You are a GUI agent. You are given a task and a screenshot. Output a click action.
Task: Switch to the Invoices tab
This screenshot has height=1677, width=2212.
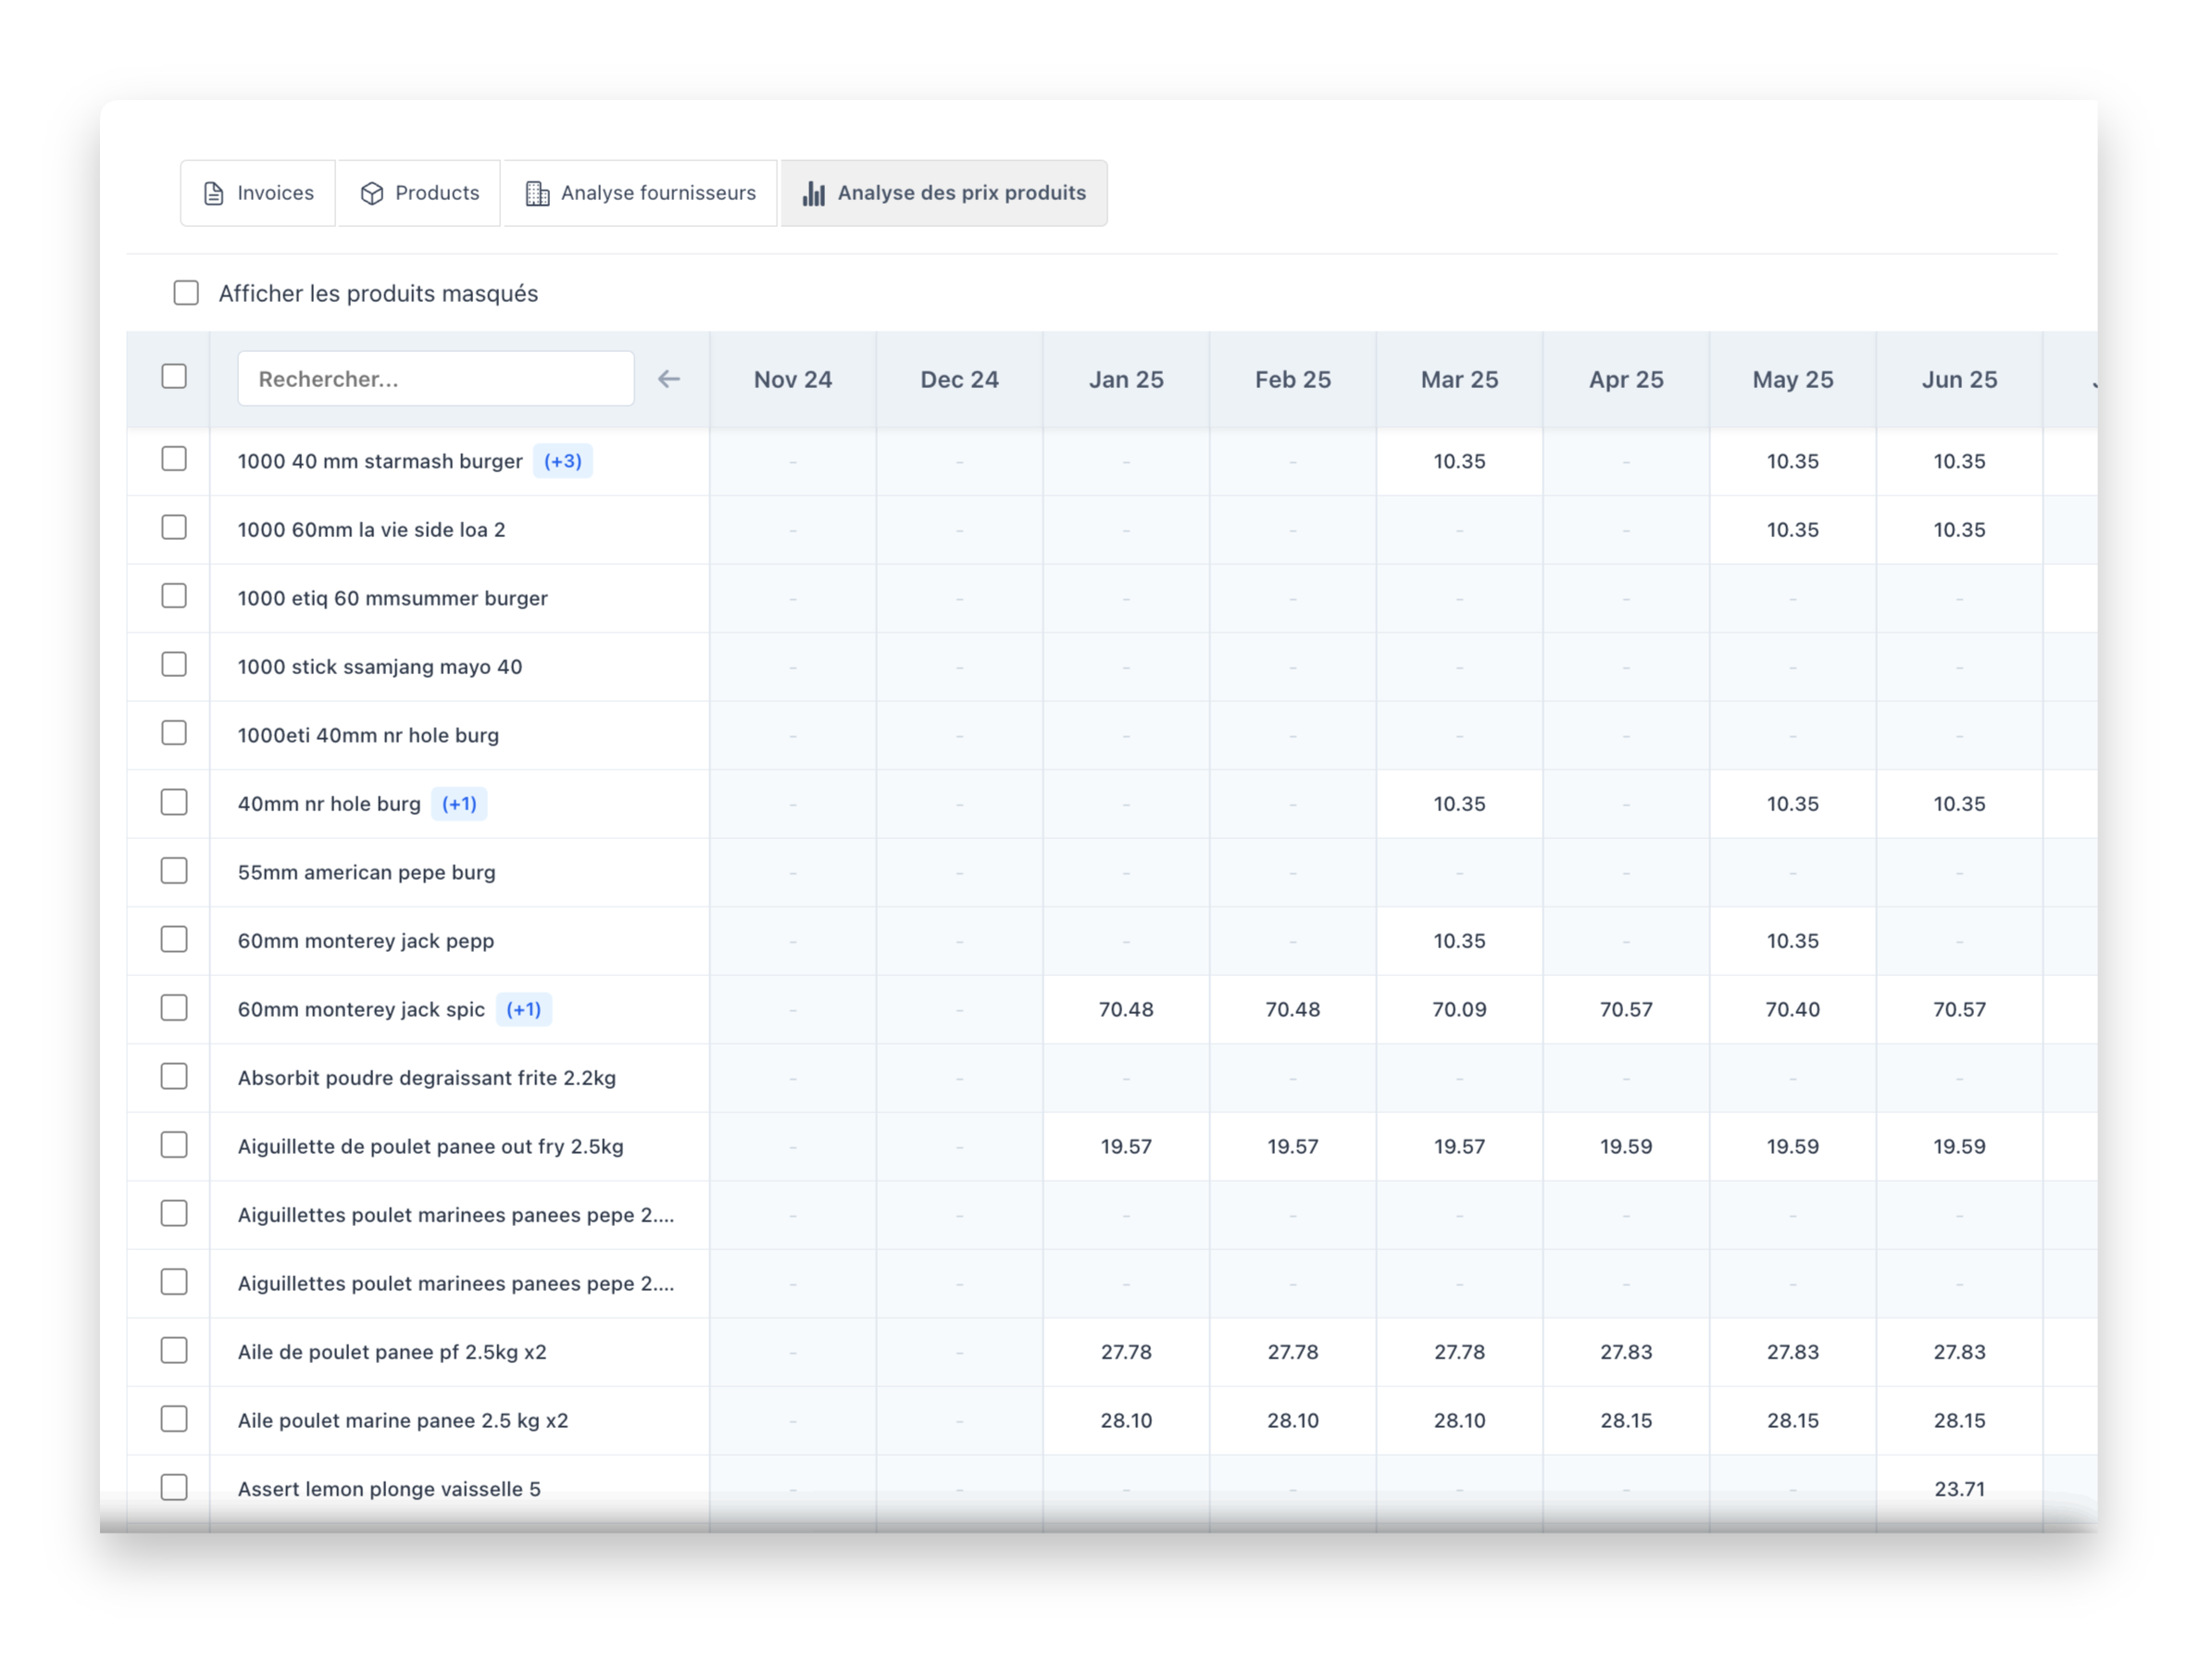pyautogui.click(x=258, y=193)
